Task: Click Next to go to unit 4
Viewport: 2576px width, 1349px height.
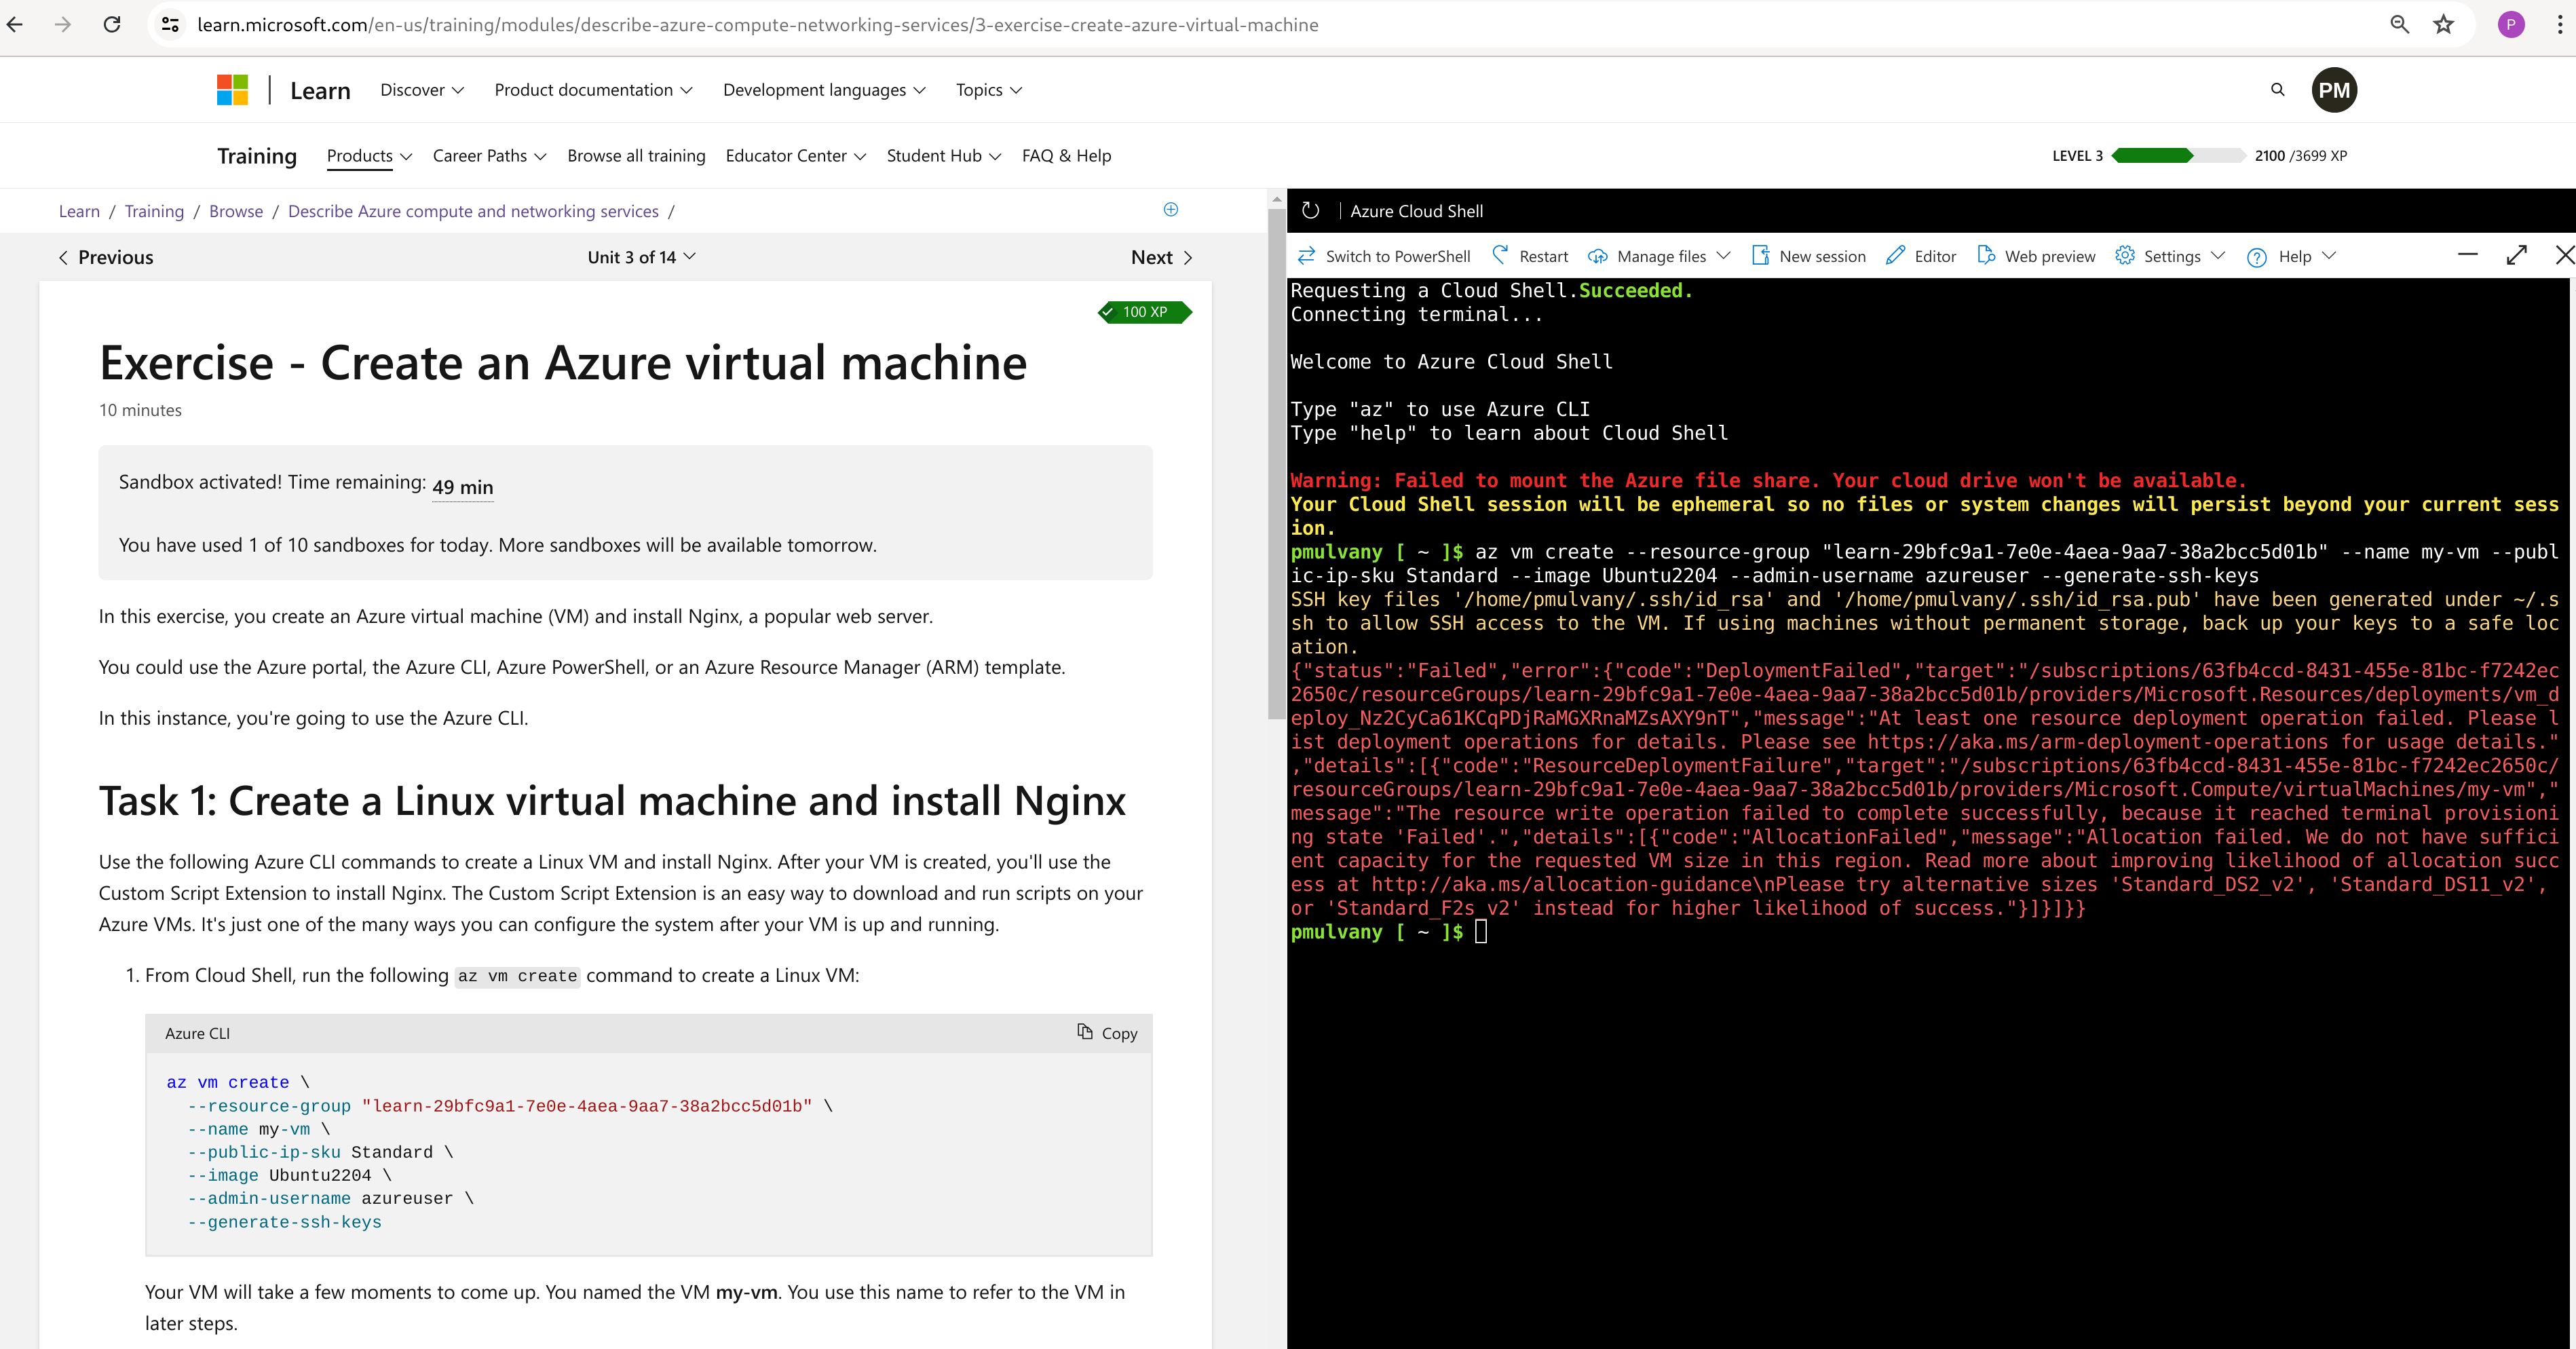Action: [1160, 256]
